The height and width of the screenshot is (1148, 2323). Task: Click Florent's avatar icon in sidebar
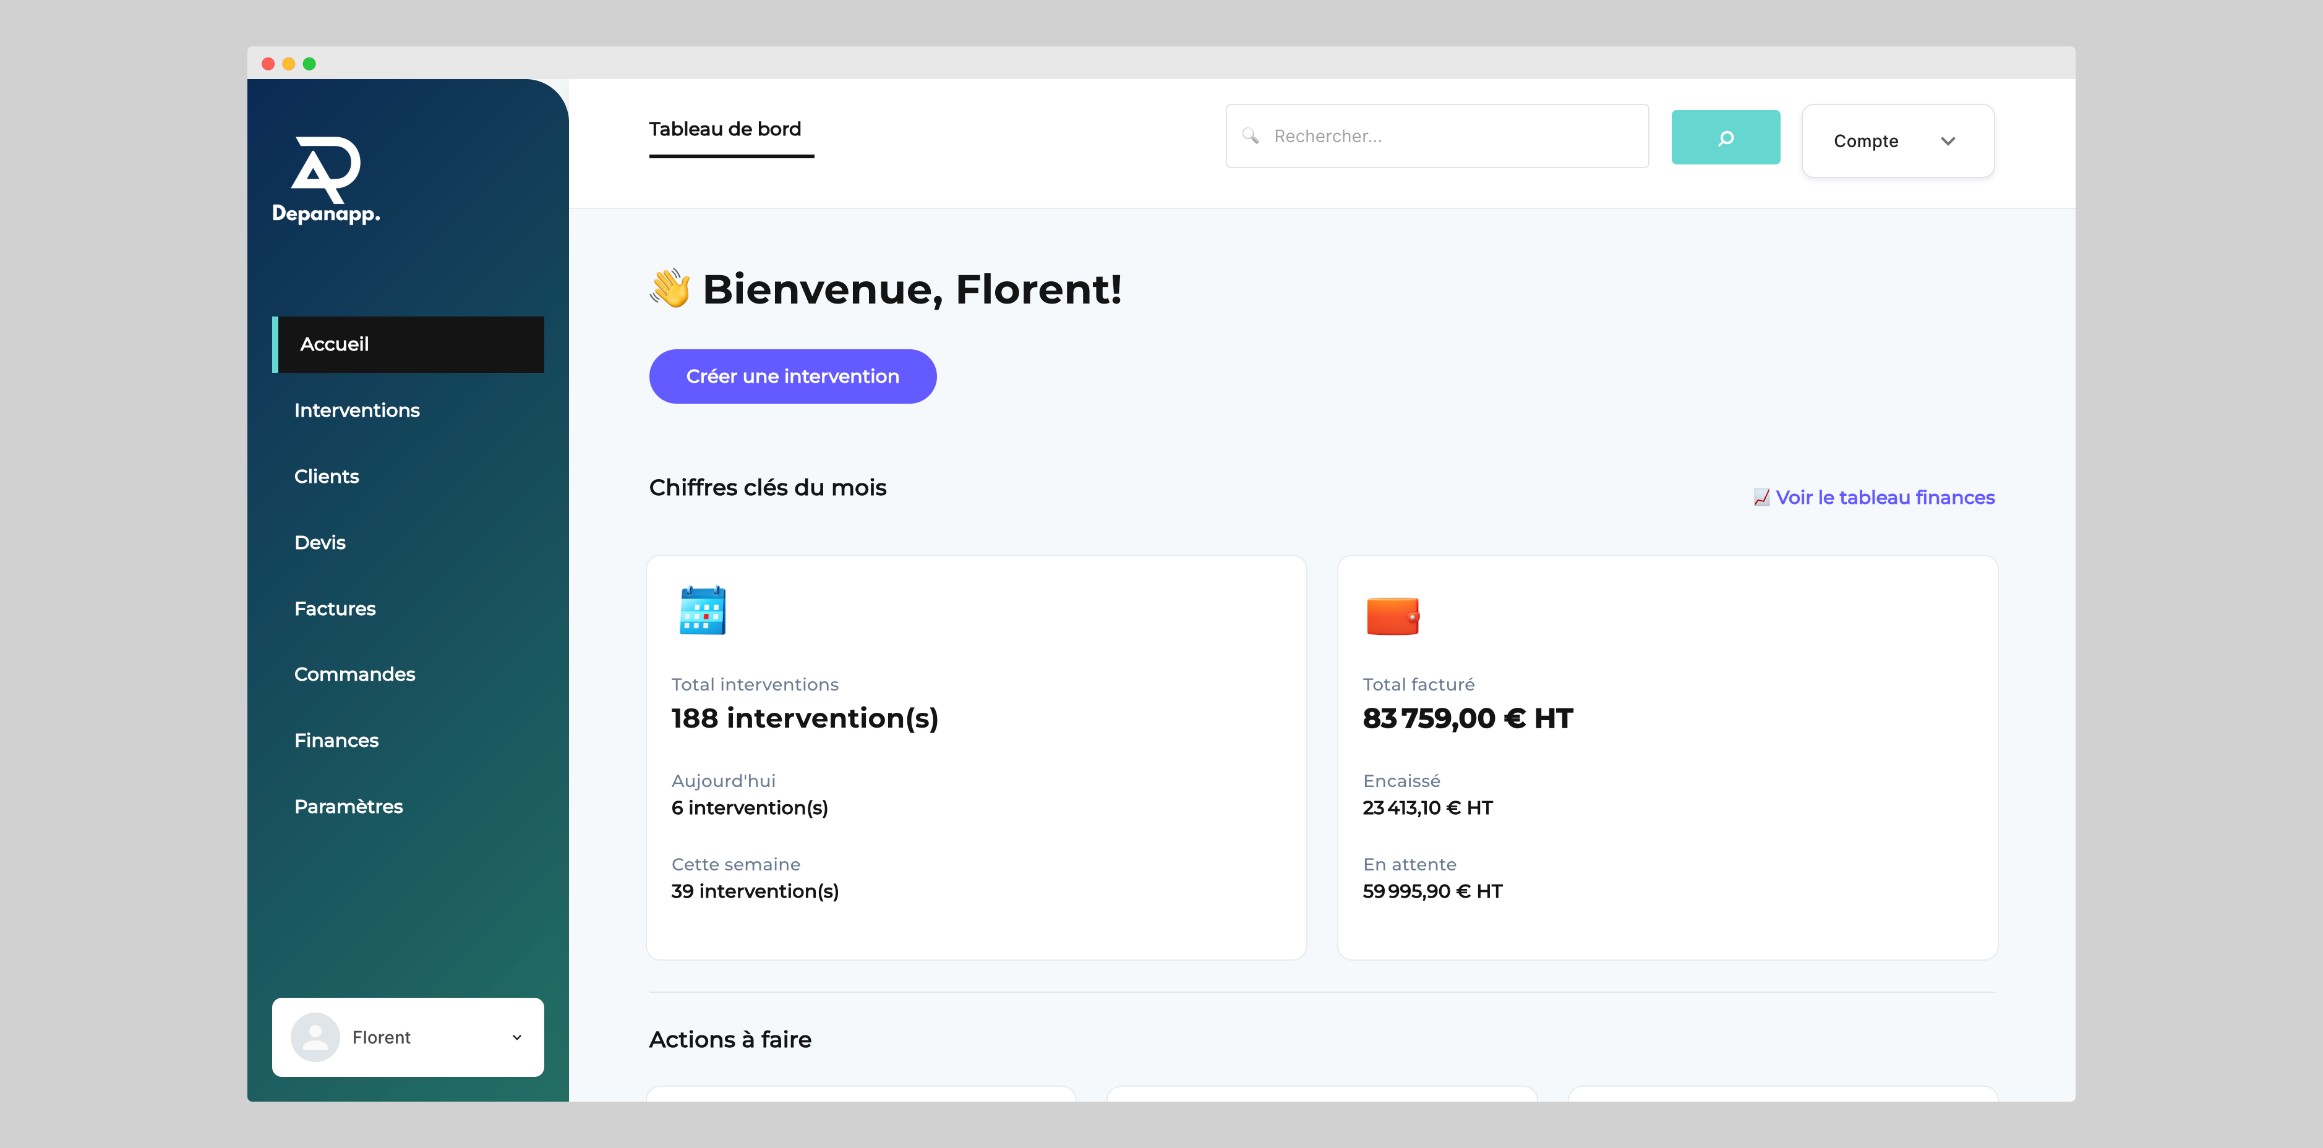tap(315, 1037)
